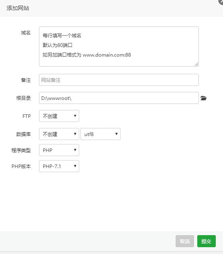223x254 pixels.
Task: Open the 数据库 不创建 dropdown
Action: (x=59, y=134)
